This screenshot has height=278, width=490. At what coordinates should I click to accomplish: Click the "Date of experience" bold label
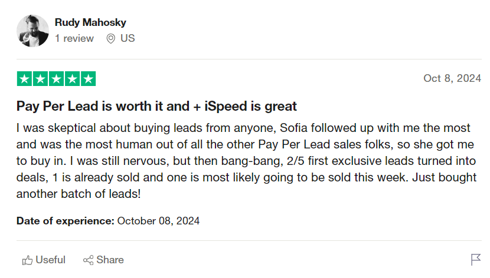pyautogui.click(x=66, y=221)
